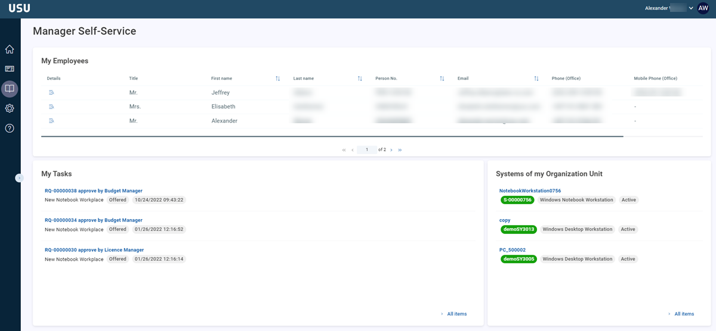Open details icon for Jeffrey
The image size is (716, 331).
(51, 93)
